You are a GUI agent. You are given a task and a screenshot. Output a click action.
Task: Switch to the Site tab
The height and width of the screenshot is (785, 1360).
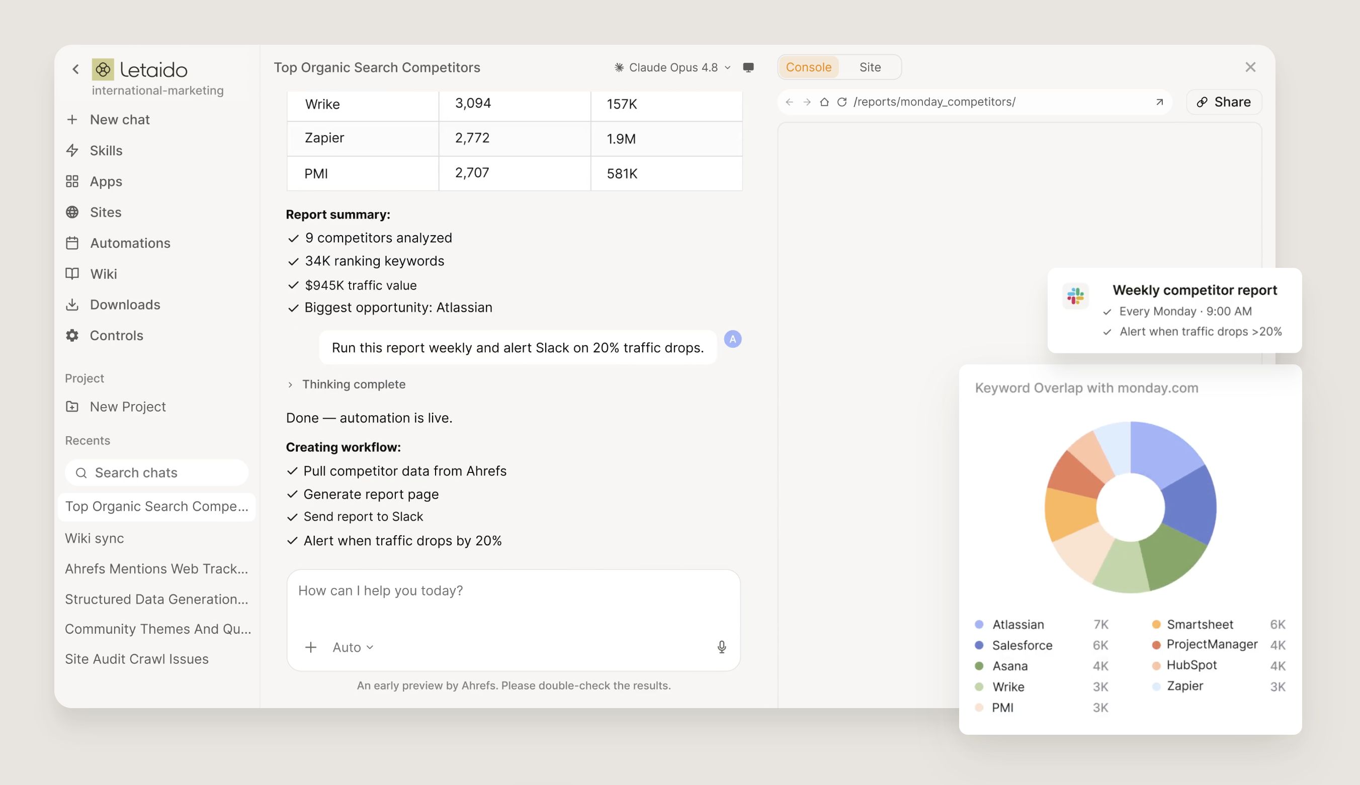(870, 67)
